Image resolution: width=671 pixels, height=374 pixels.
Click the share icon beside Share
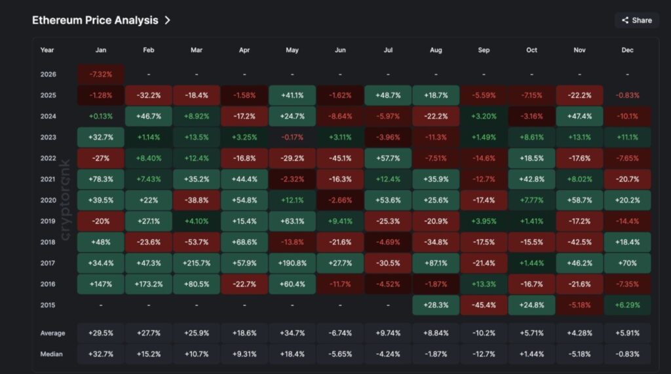[625, 20]
